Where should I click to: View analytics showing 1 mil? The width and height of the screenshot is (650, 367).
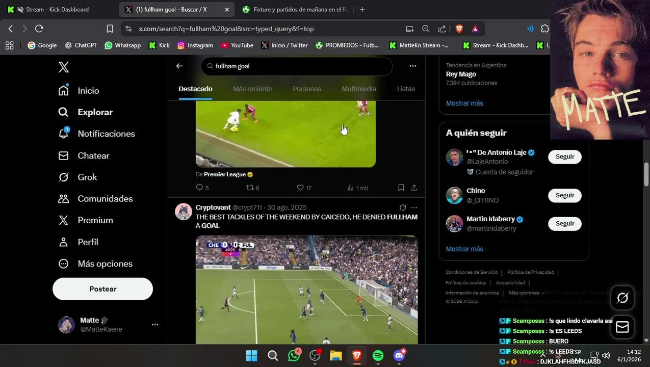pos(357,188)
